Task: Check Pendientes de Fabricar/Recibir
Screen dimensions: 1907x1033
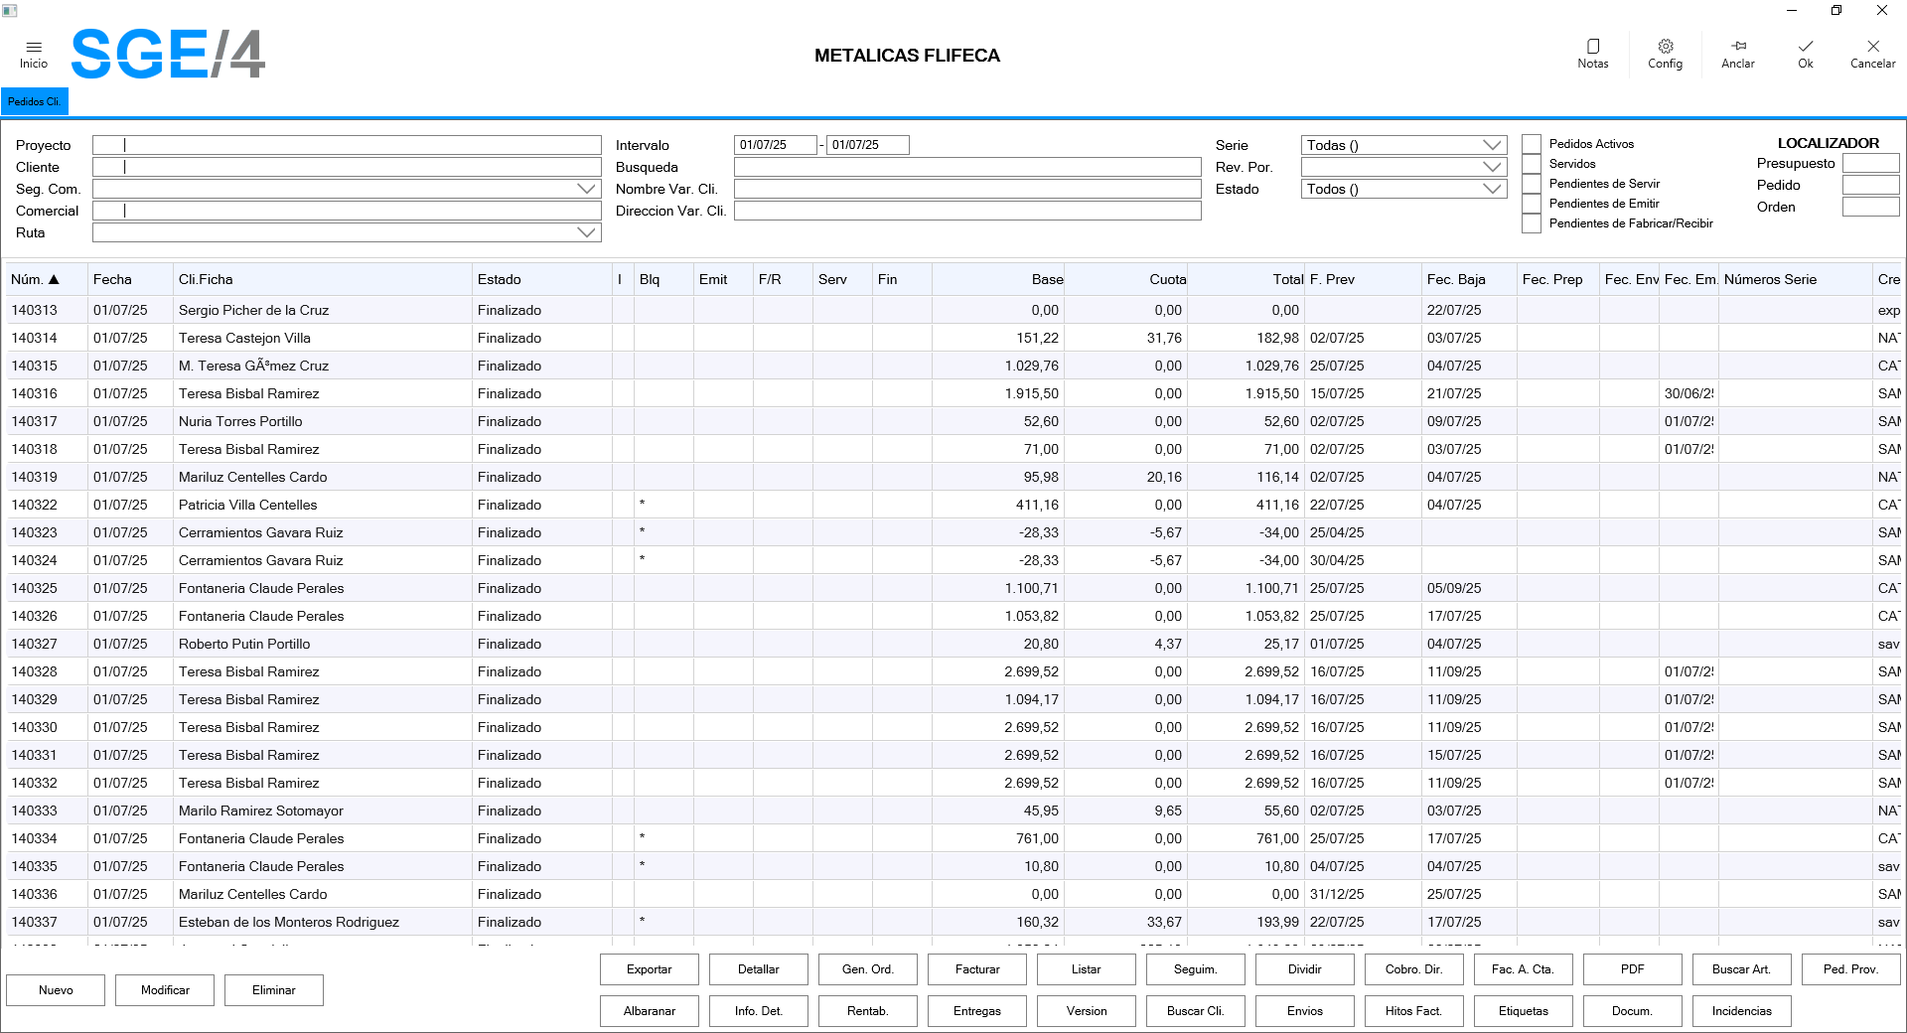Action: [x=1532, y=223]
